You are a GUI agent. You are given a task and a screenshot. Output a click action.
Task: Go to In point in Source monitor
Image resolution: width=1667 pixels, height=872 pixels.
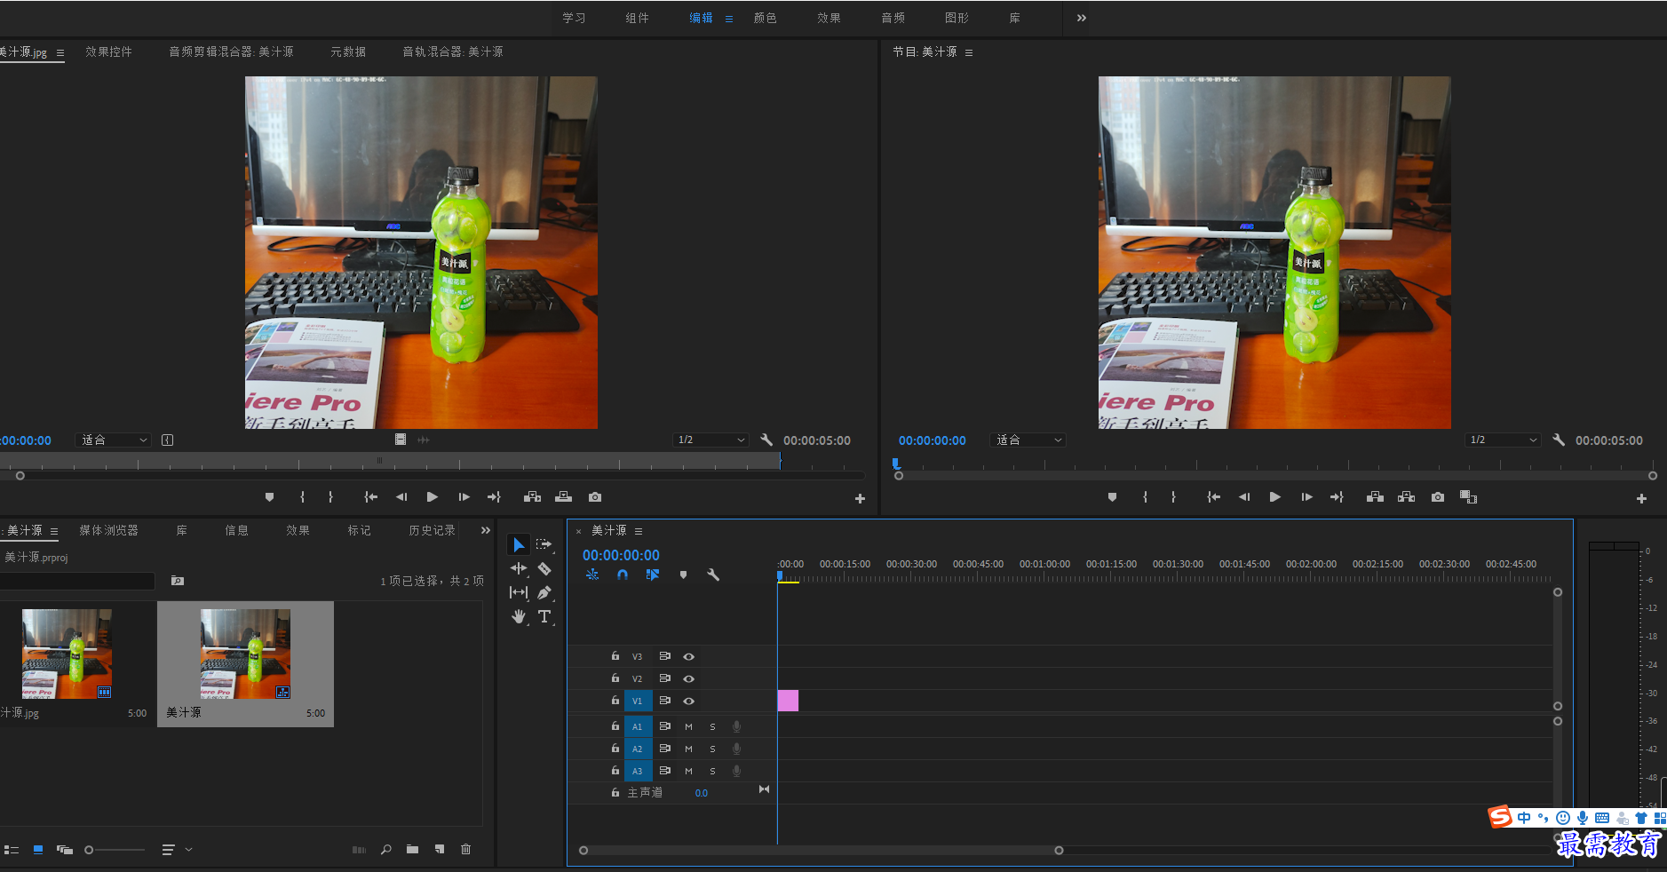pos(371,497)
